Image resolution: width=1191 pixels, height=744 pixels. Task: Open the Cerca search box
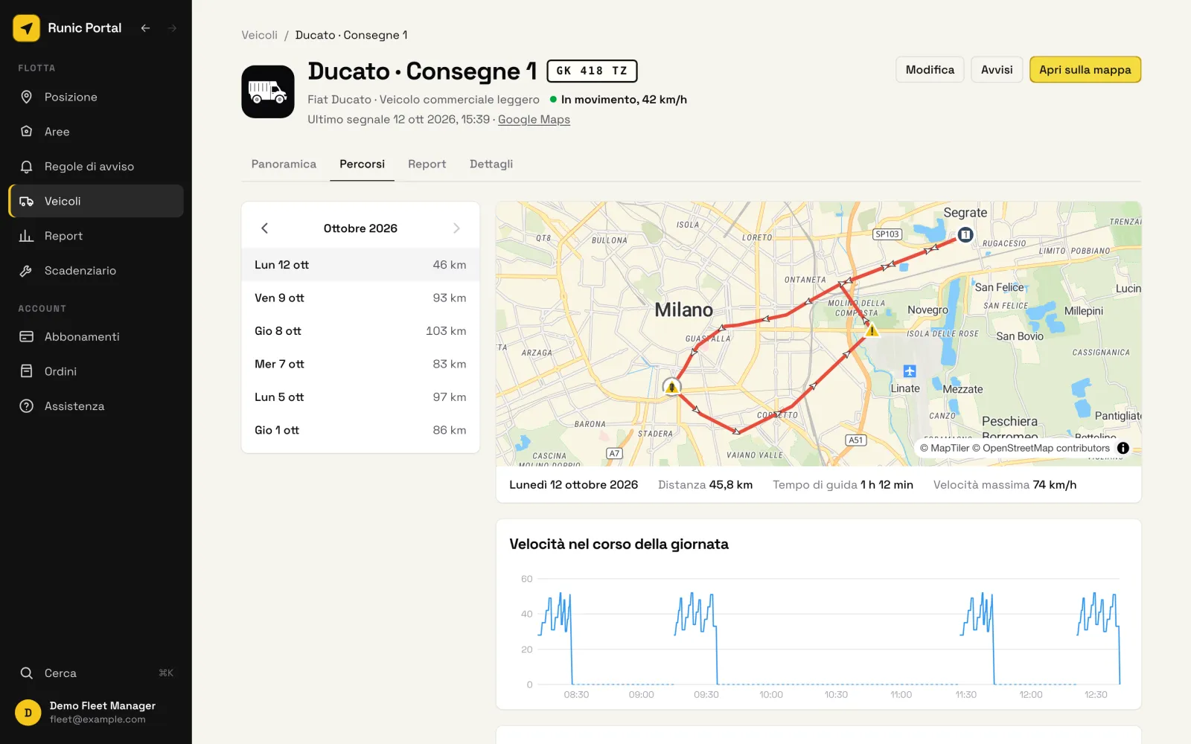[96, 673]
